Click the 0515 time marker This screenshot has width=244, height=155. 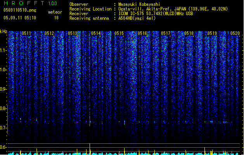click(119, 33)
